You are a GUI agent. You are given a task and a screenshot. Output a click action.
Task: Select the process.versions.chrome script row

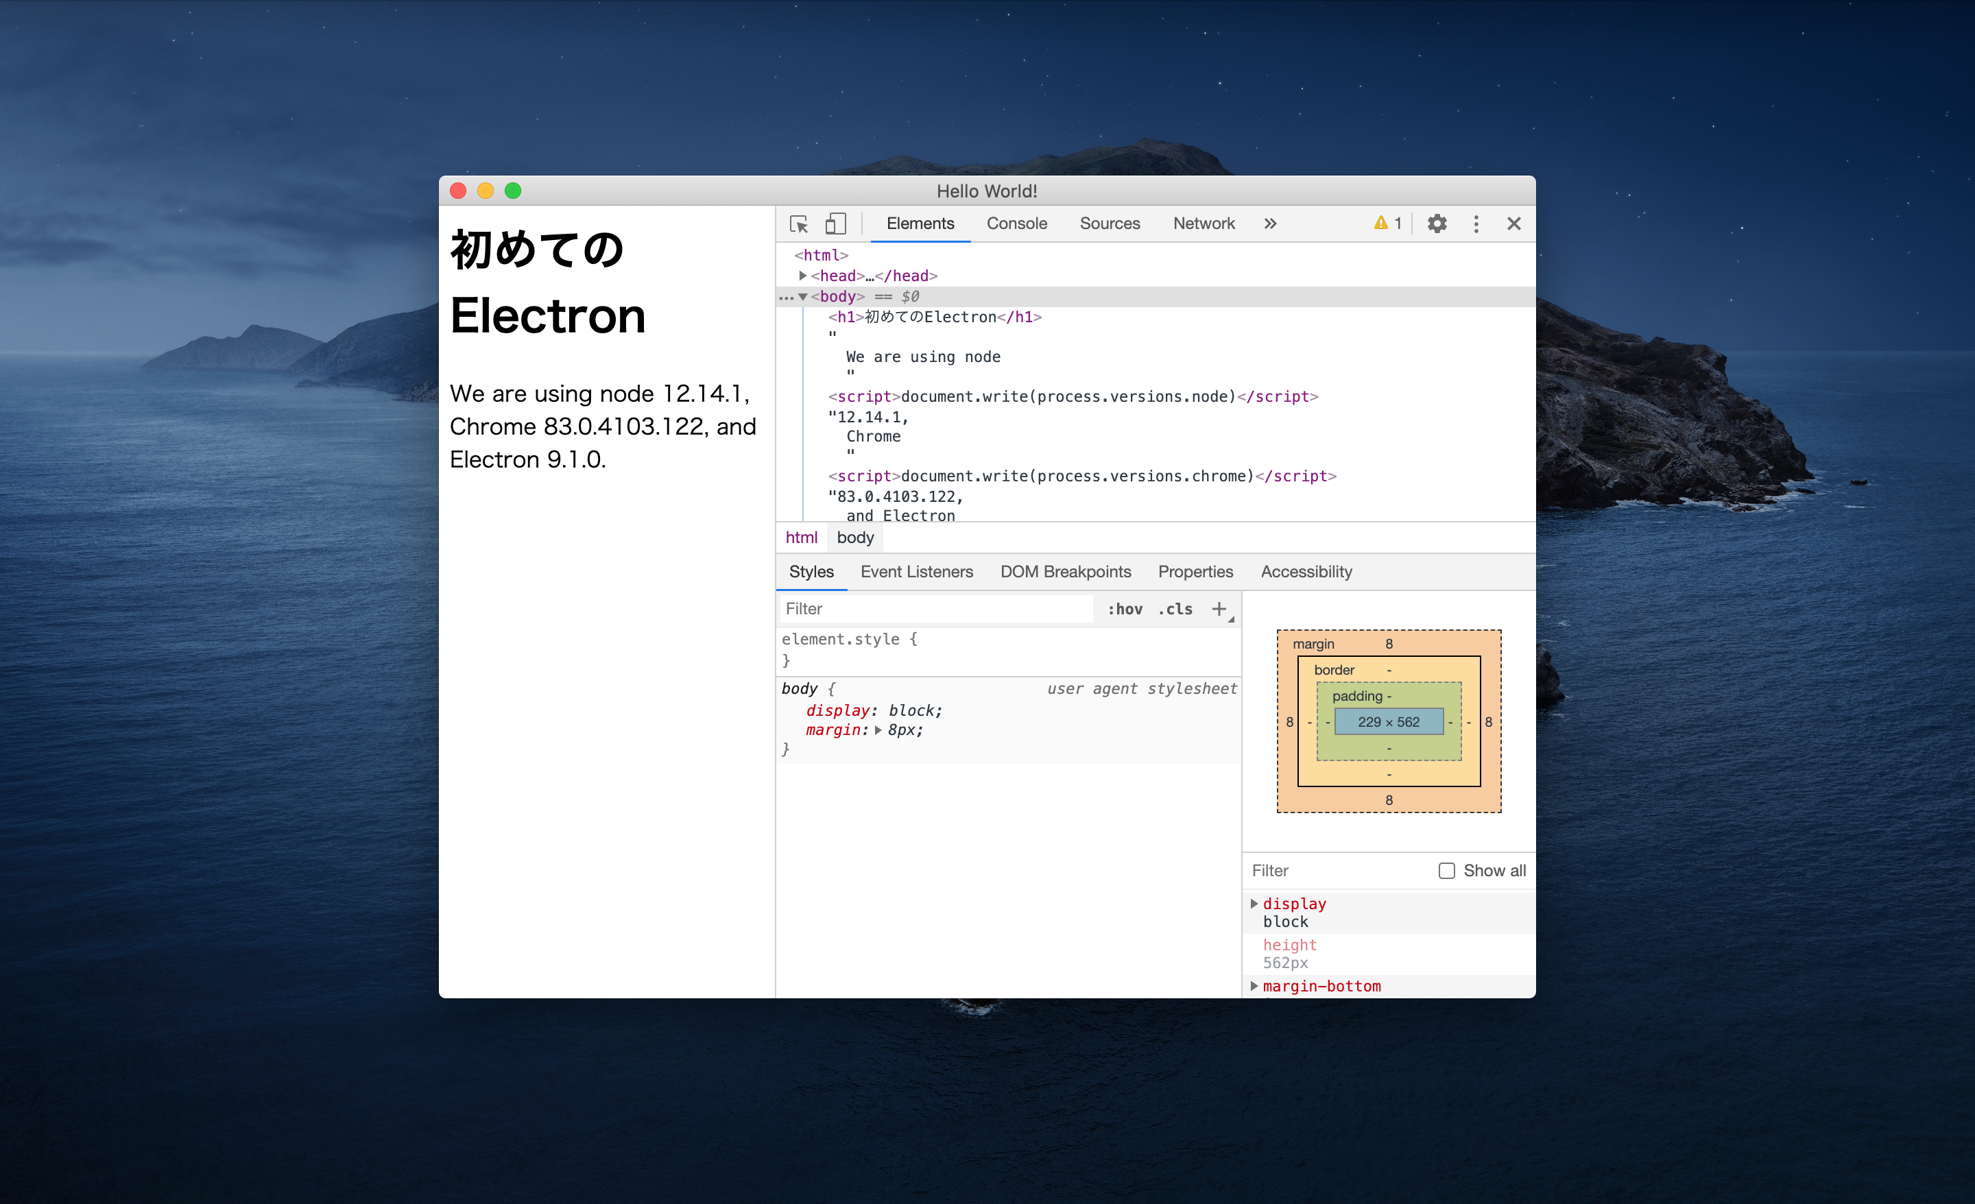1082,476
